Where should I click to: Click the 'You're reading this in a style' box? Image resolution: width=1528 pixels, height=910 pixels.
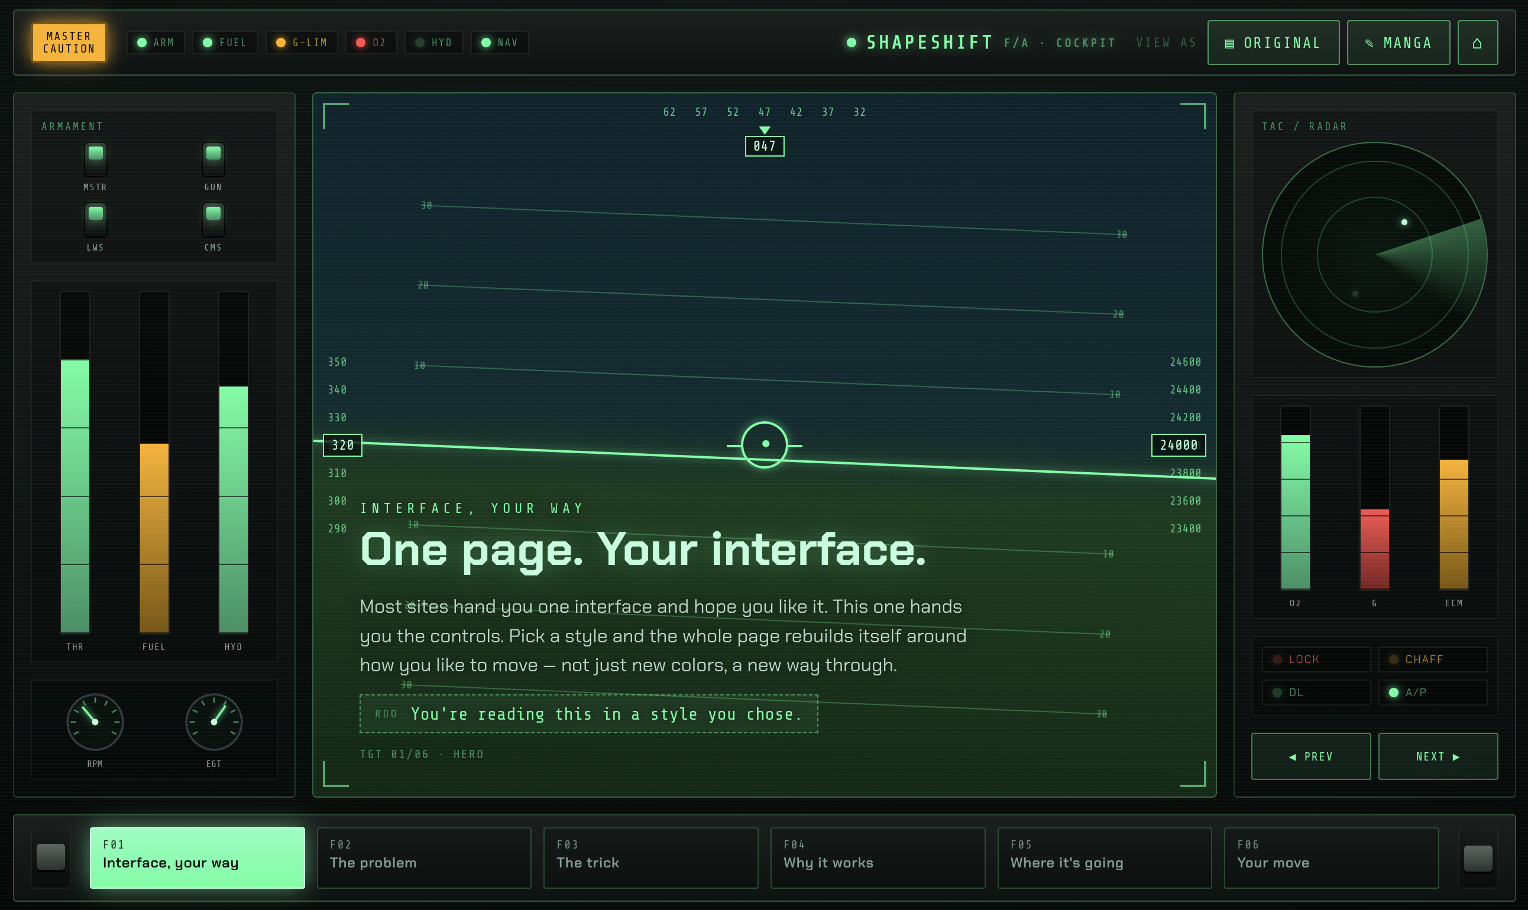click(588, 714)
